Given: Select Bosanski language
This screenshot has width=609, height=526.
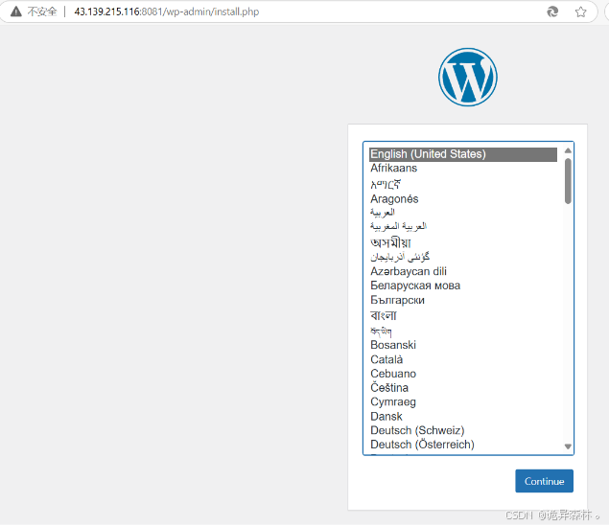Looking at the screenshot, I should pos(463,345).
